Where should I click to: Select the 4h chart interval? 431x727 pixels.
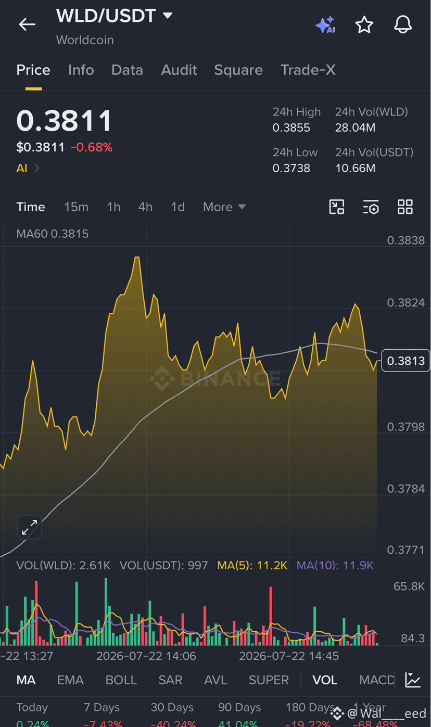pos(145,207)
